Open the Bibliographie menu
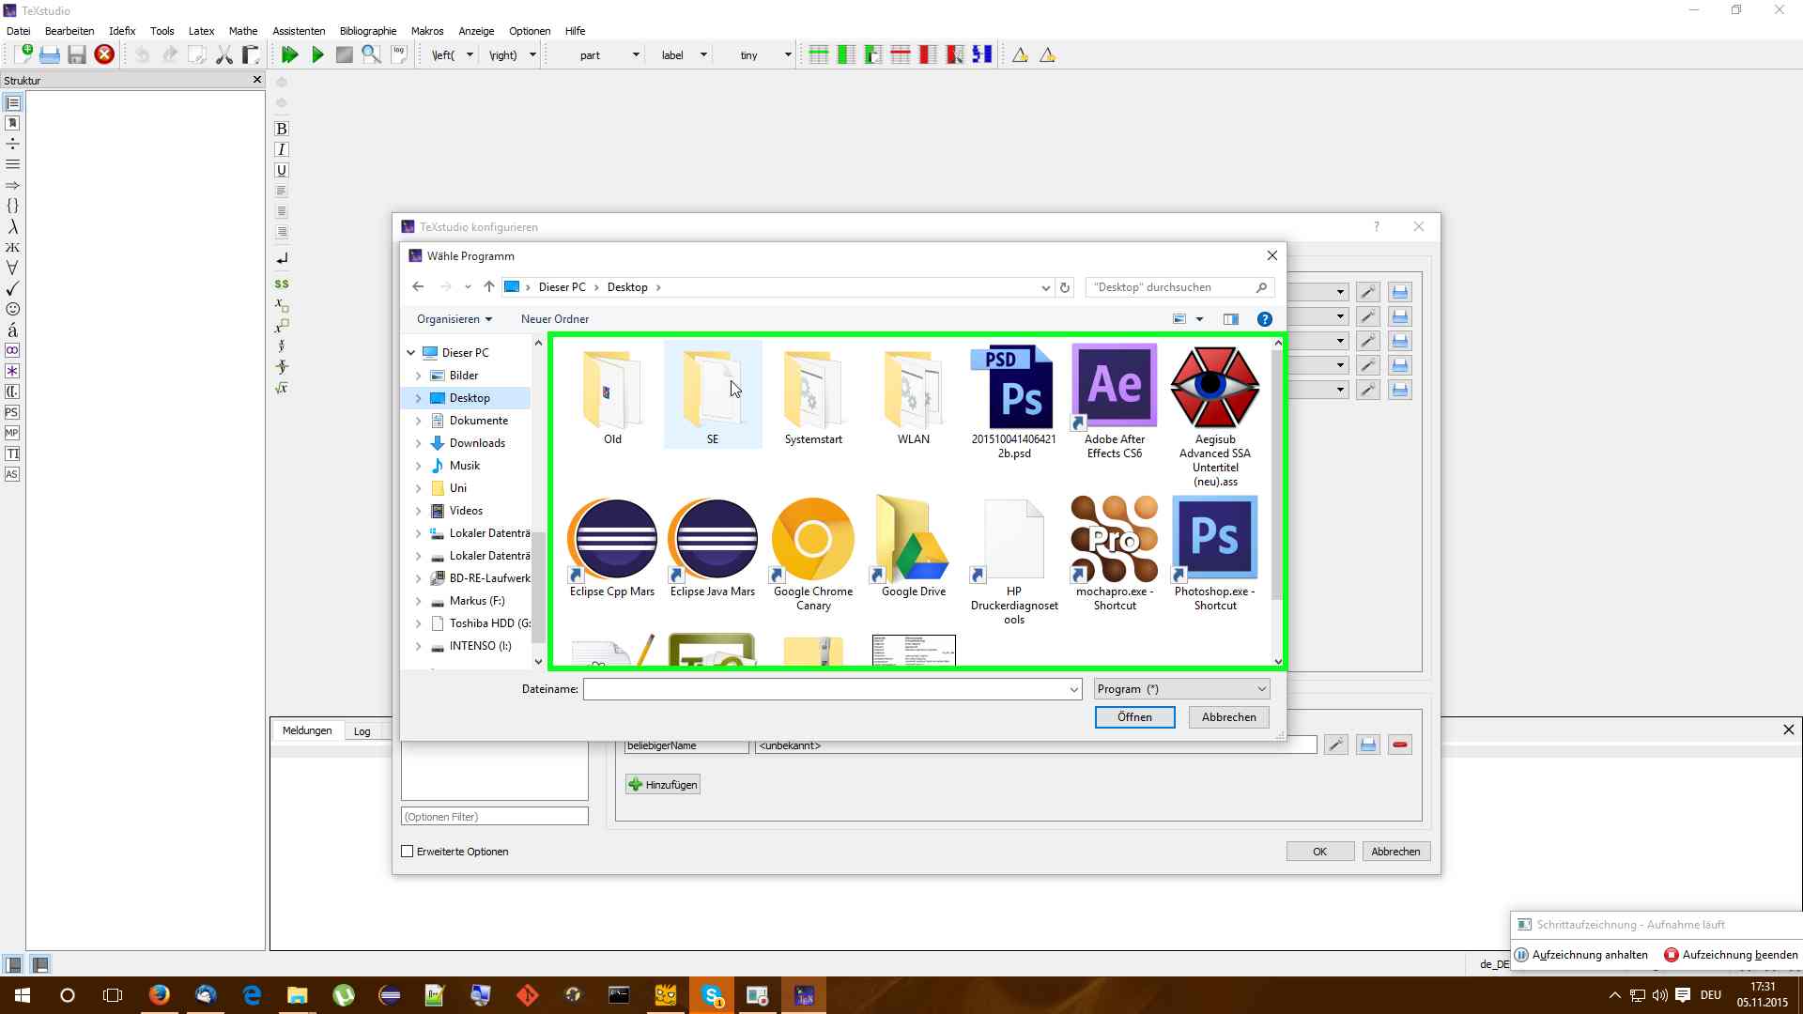The width and height of the screenshot is (1803, 1014). (x=368, y=31)
